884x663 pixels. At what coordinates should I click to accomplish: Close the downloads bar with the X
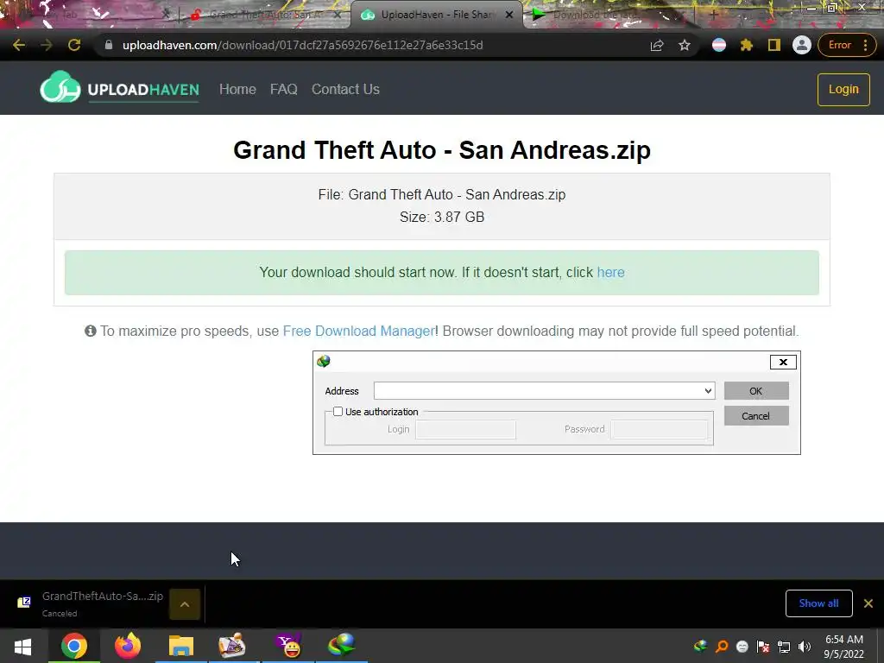tap(868, 603)
